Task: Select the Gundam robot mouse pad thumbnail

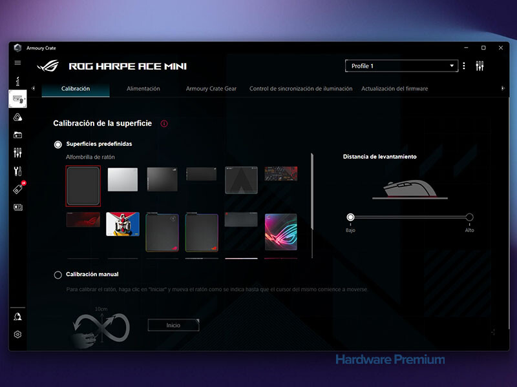Action: tap(123, 224)
